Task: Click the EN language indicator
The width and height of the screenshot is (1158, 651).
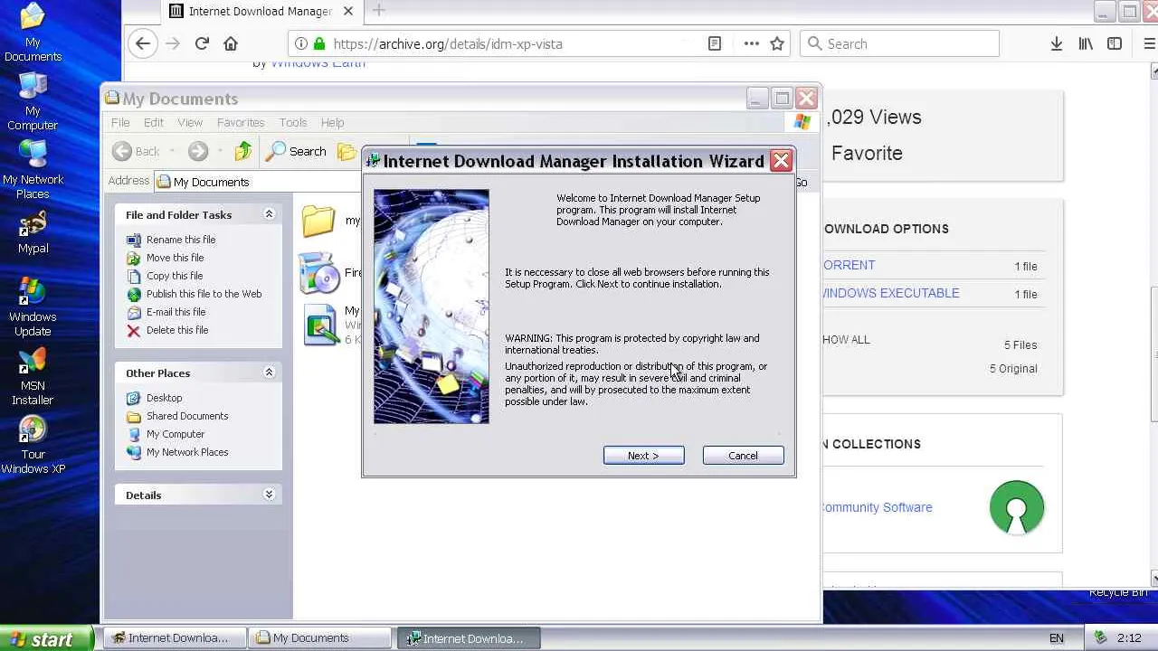Action: click(1056, 638)
